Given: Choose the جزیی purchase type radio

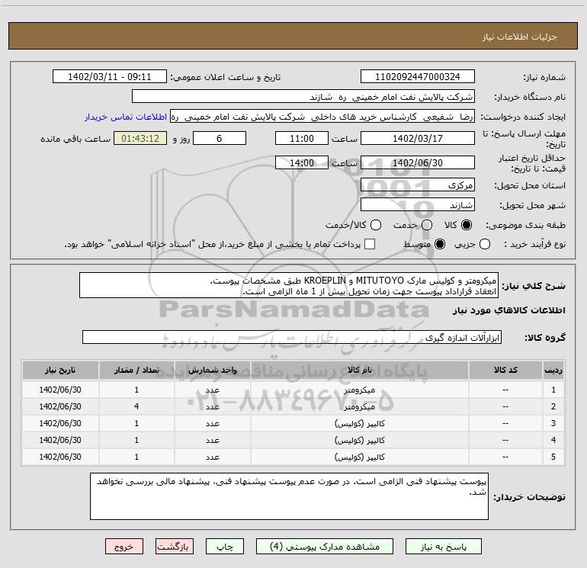Looking at the screenshot, I should point(484,244).
